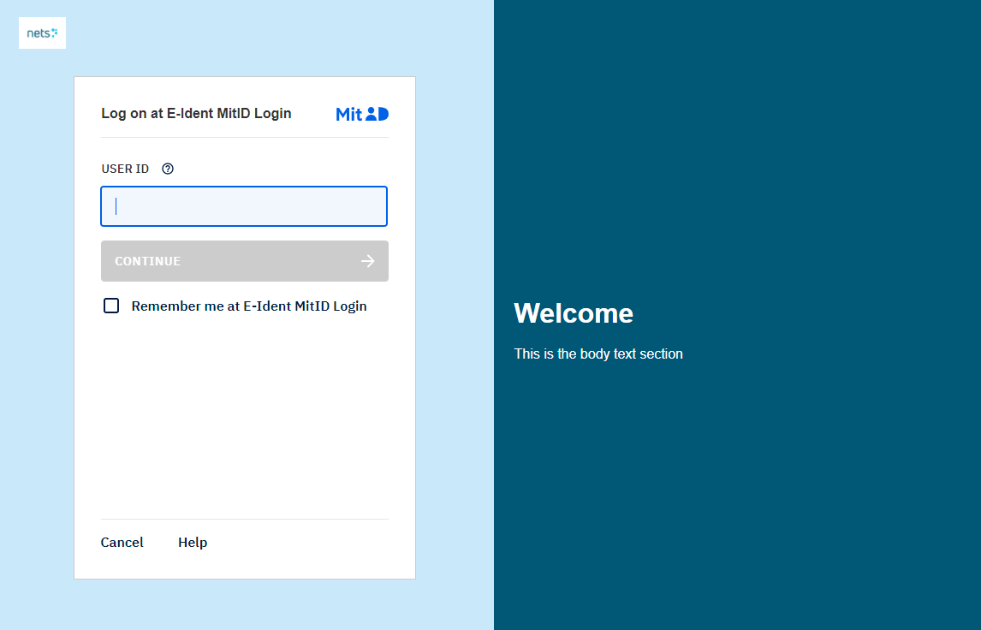Click the "USER ID" label
The image size is (981, 630).
pyautogui.click(x=125, y=169)
